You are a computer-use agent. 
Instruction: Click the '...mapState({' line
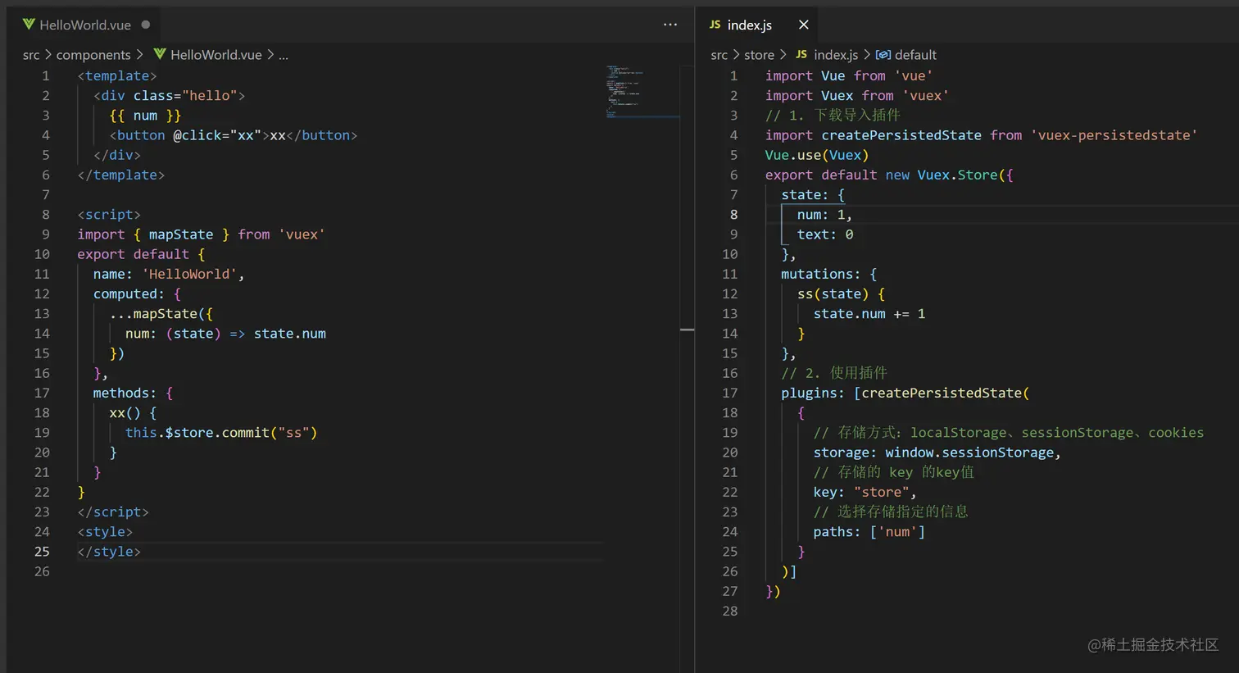[x=161, y=314]
